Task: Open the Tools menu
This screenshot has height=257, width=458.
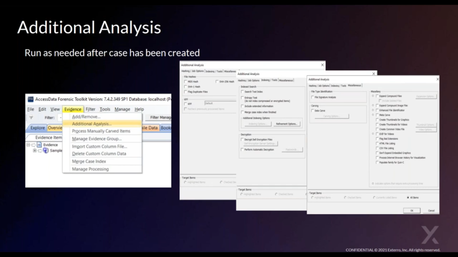Action: click(x=105, y=109)
